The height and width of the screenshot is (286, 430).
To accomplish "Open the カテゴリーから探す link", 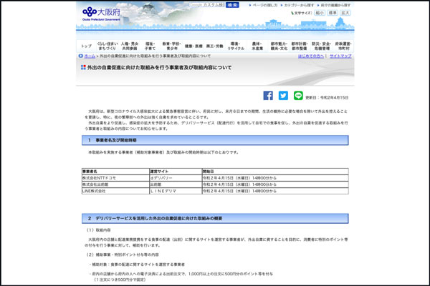I will 300,5.
